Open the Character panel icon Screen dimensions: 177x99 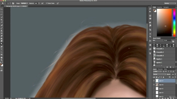pyautogui.click(x=150, y=34)
